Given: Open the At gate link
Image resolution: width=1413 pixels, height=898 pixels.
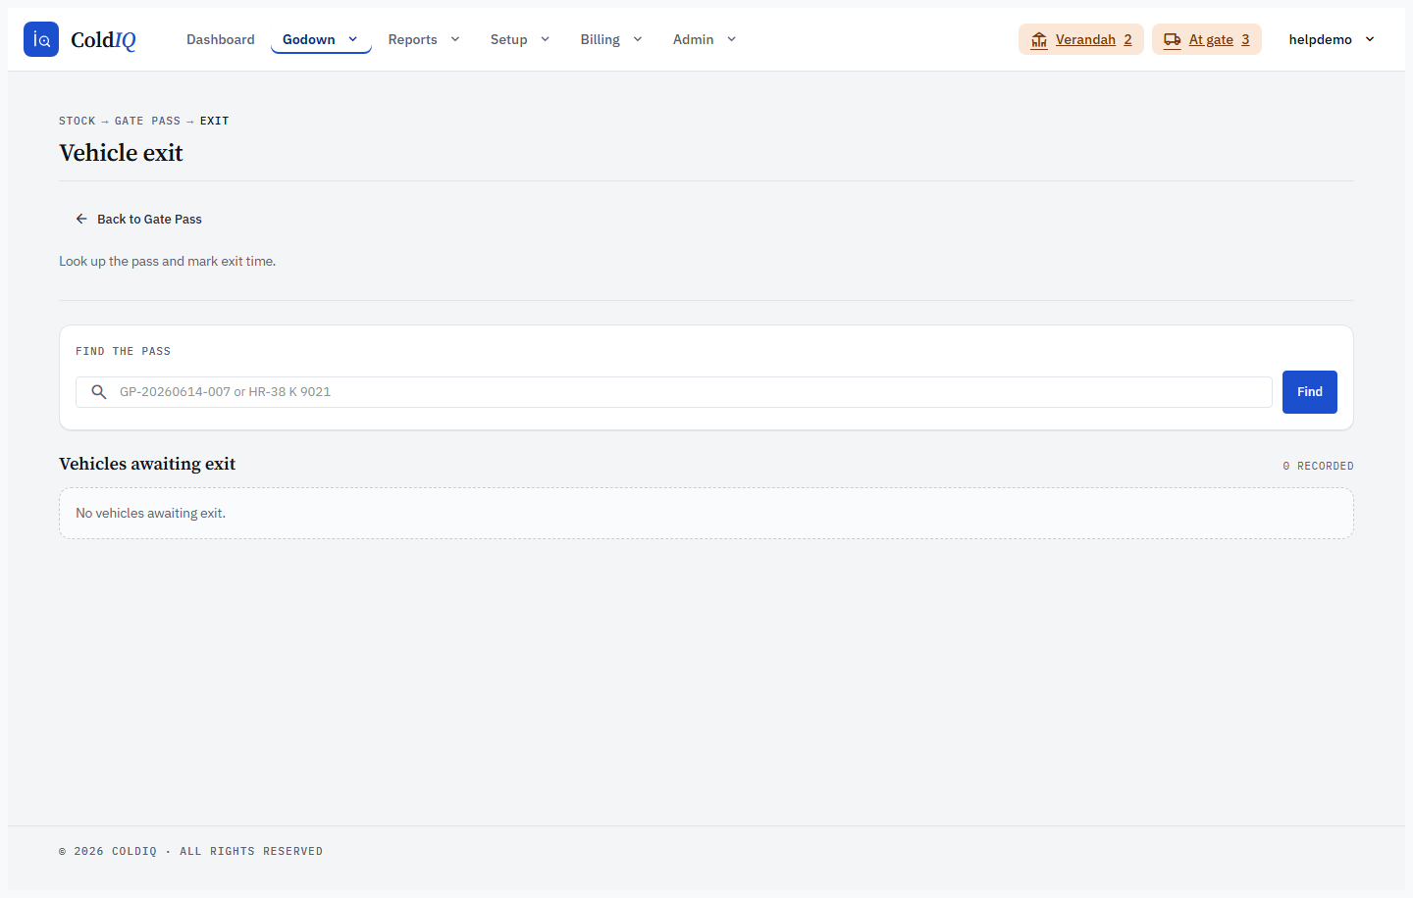Looking at the screenshot, I should point(1207,39).
